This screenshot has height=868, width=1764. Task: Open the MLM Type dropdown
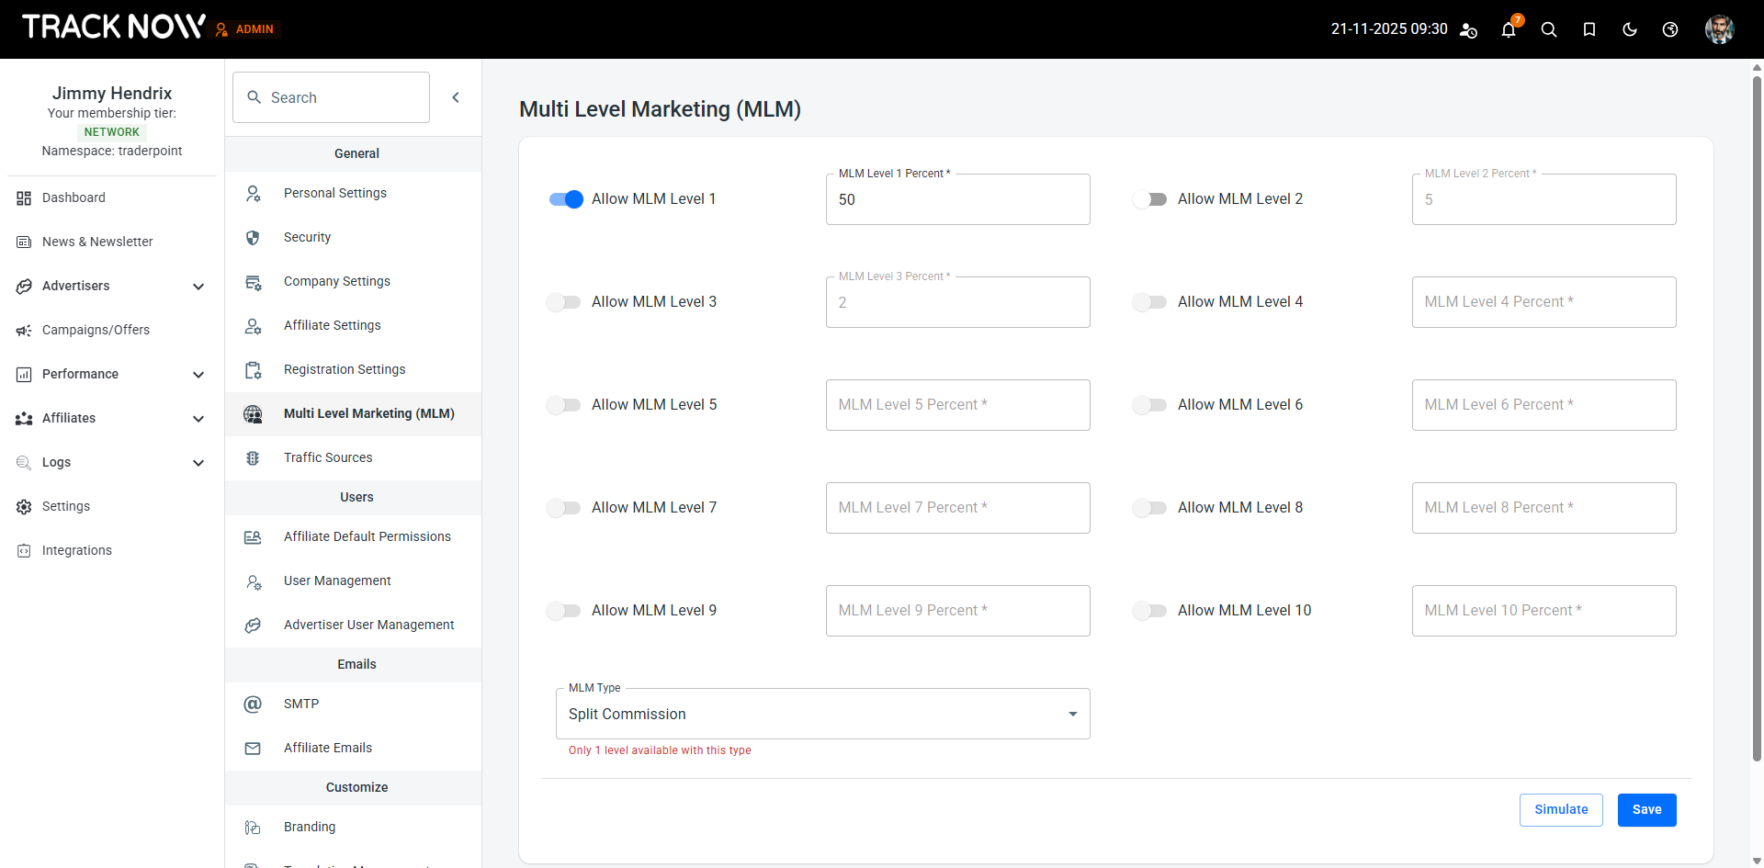pyautogui.click(x=822, y=714)
